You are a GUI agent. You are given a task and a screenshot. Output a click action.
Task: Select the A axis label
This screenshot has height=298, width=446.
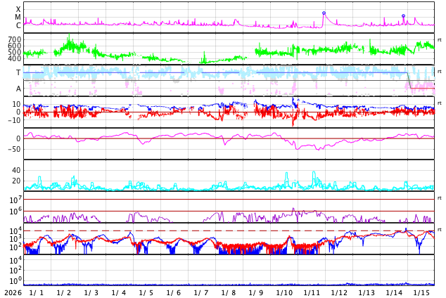[18, 89]
